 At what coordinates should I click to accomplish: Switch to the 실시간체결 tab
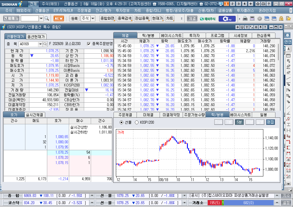point(35,115)
